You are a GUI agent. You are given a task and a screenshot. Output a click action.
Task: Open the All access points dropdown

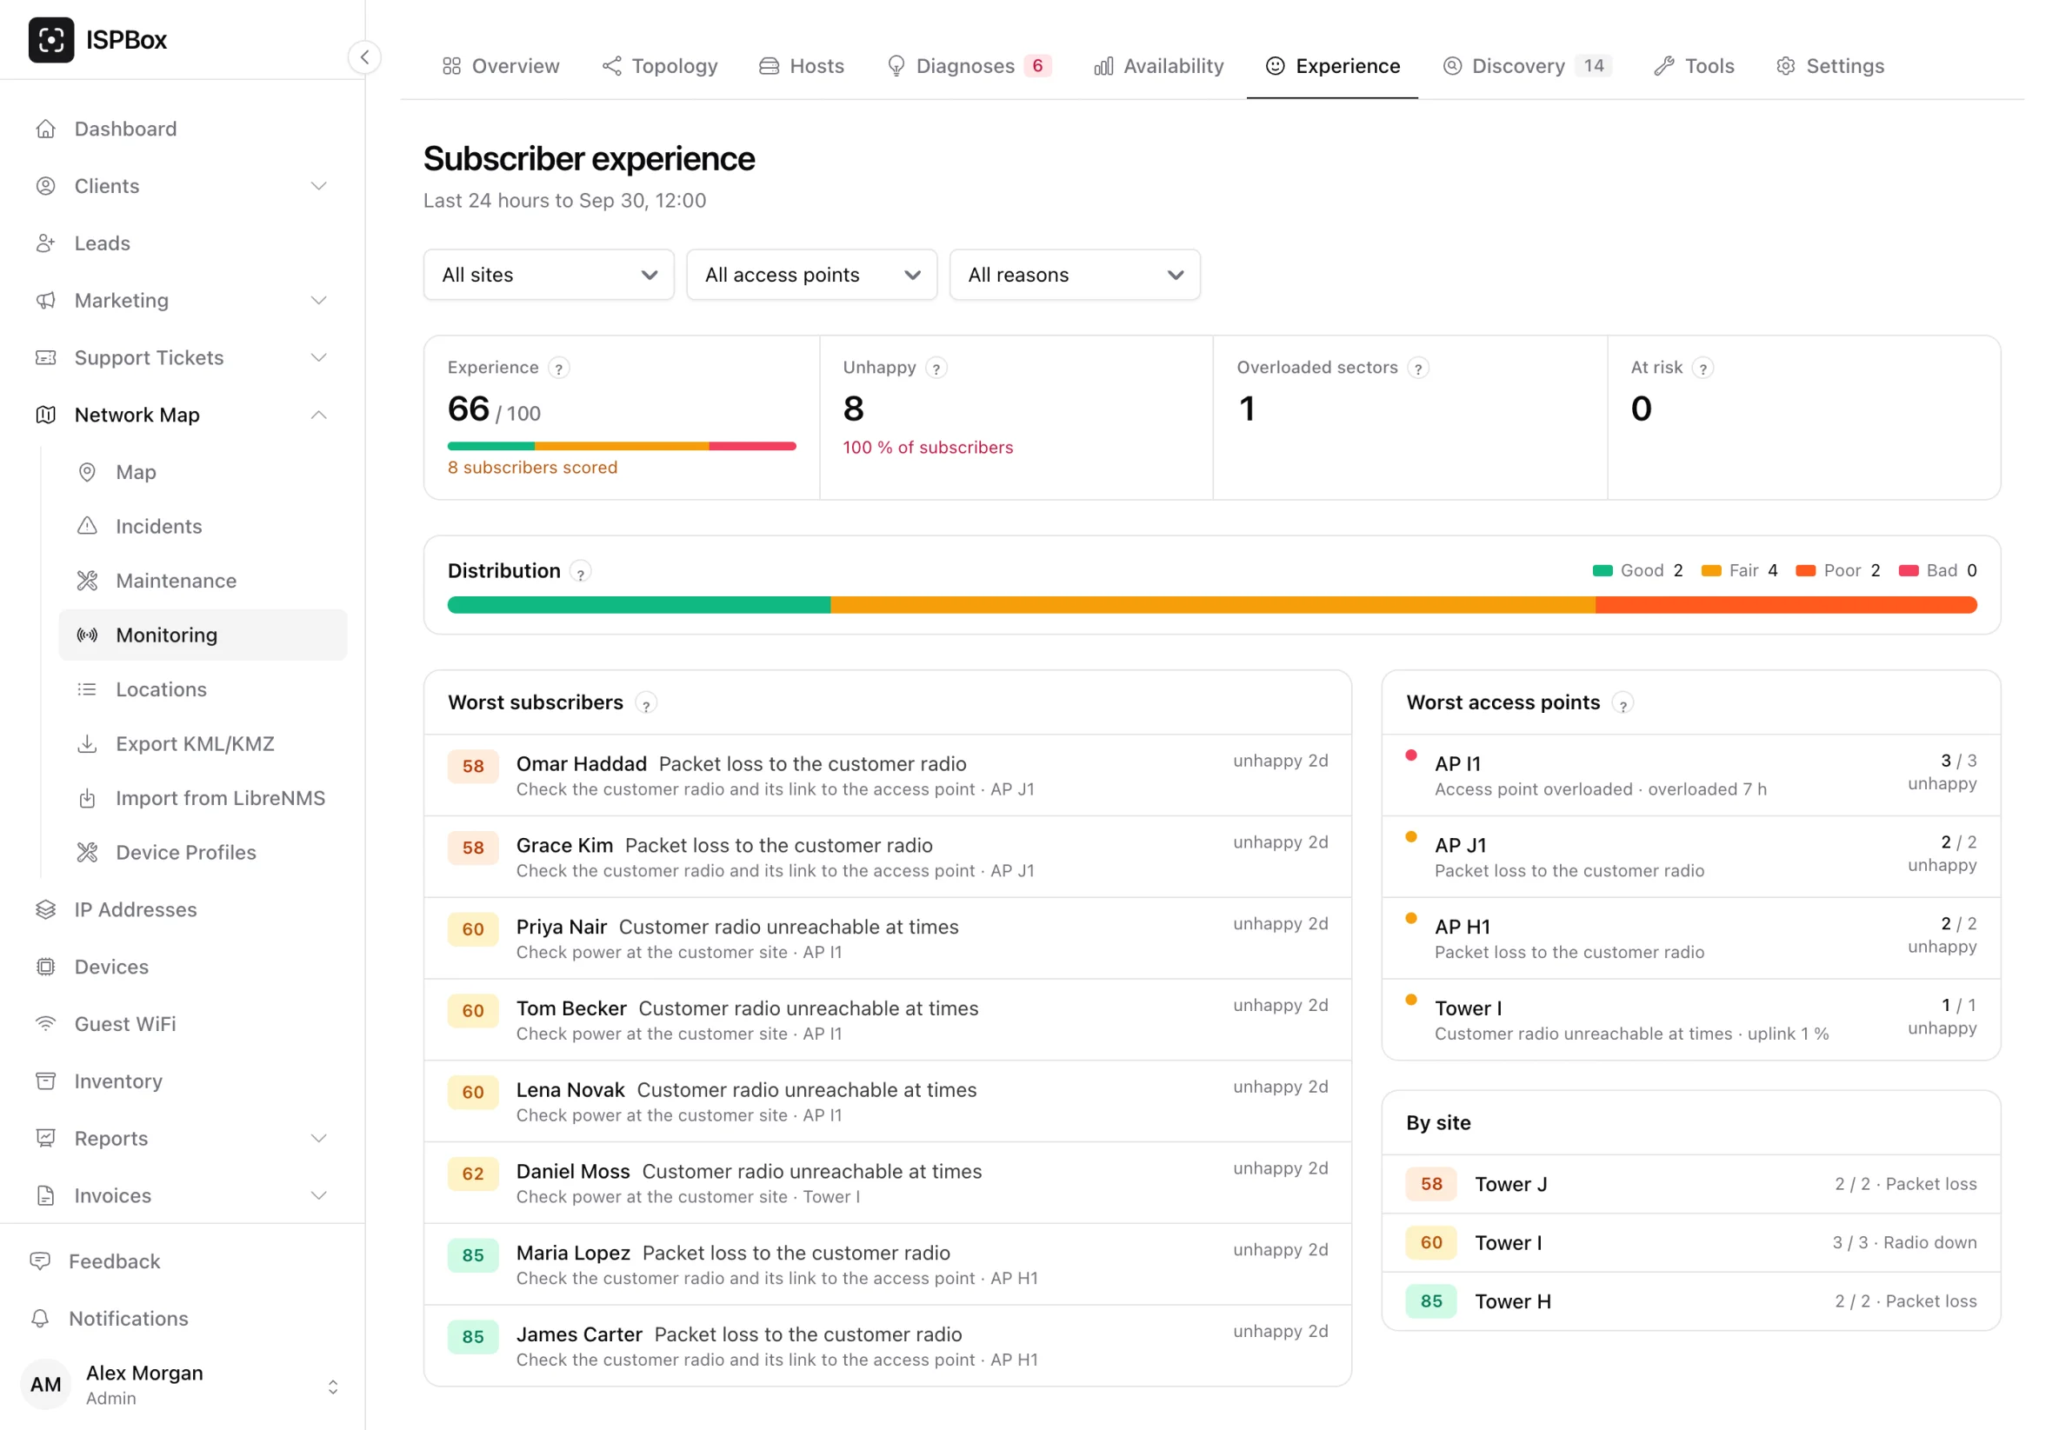coord(812,275)
